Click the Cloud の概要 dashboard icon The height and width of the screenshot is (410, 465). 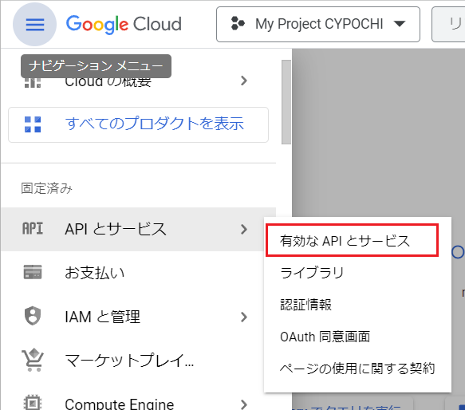tap(33, 83)
